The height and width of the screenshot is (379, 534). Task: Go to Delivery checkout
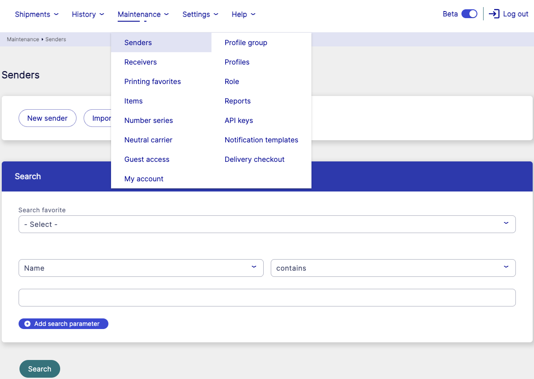pyautogui.click(x=254, y=159)
